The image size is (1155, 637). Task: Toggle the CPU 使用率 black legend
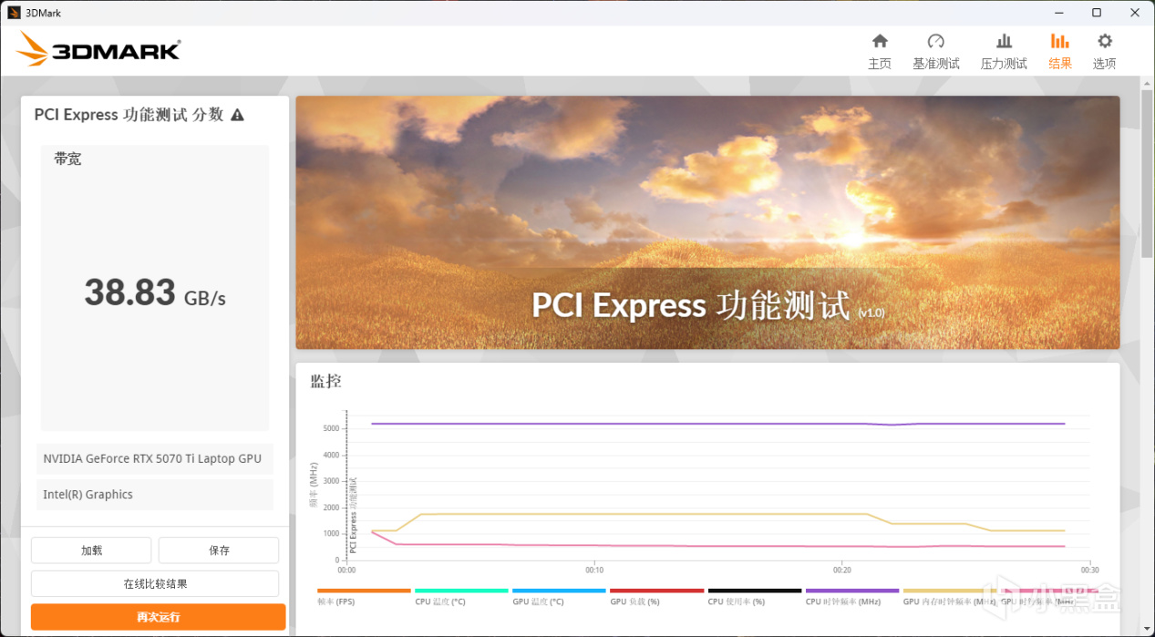[755, 596]
